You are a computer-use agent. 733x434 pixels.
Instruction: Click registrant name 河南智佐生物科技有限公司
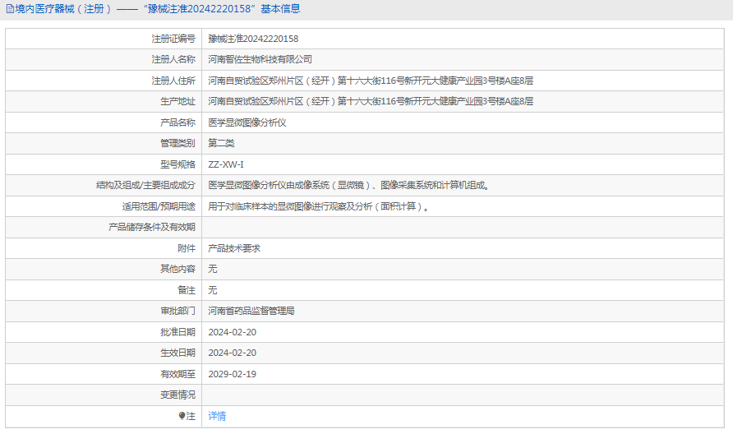tap(260, 59)
